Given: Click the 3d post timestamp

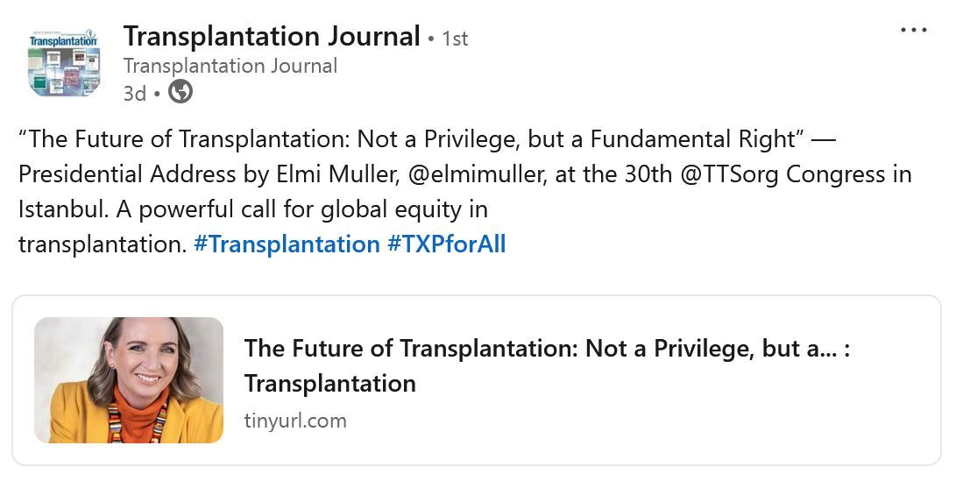Looking at the screenshot, I should (135, 93).
